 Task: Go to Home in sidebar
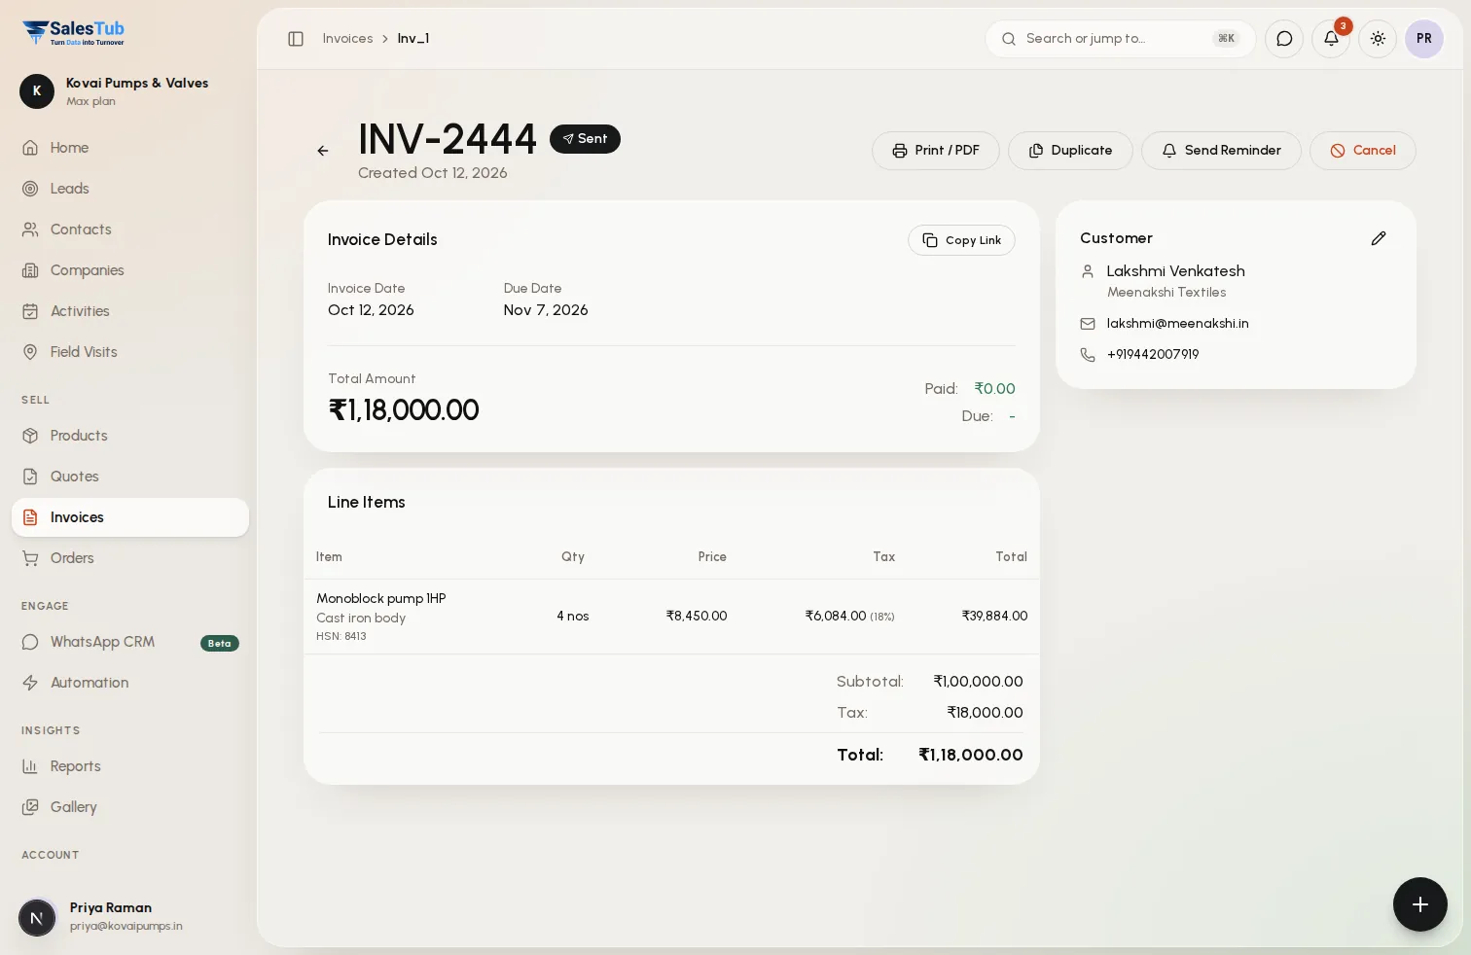click(x=130, y=148)
